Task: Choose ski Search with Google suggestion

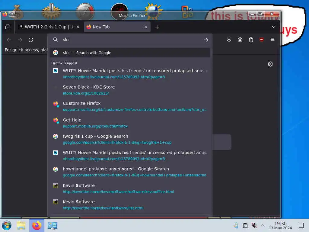Action: [130, 53]
